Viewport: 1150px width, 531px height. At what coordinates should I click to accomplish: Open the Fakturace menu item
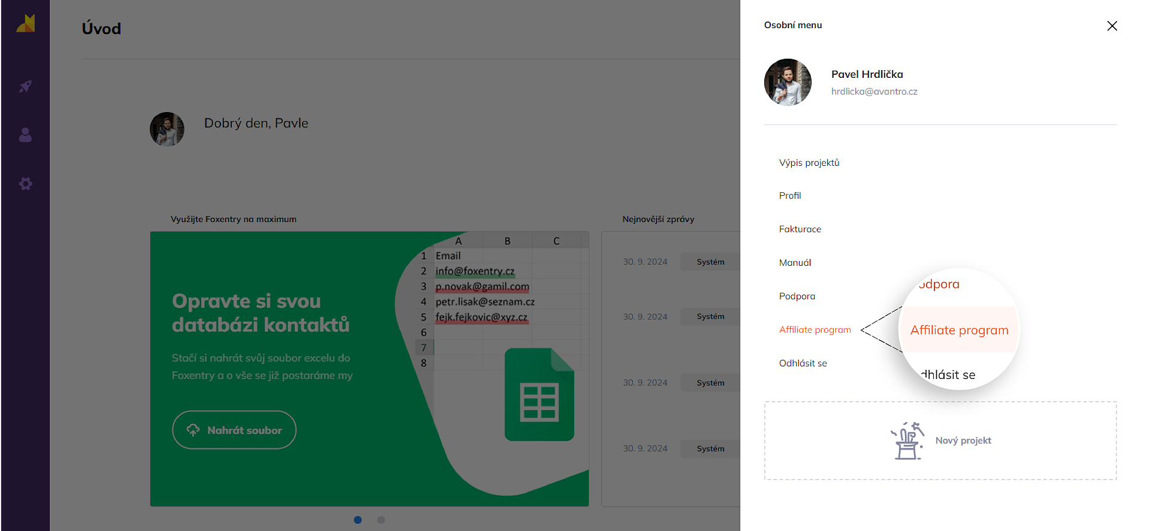click(800, 229)
